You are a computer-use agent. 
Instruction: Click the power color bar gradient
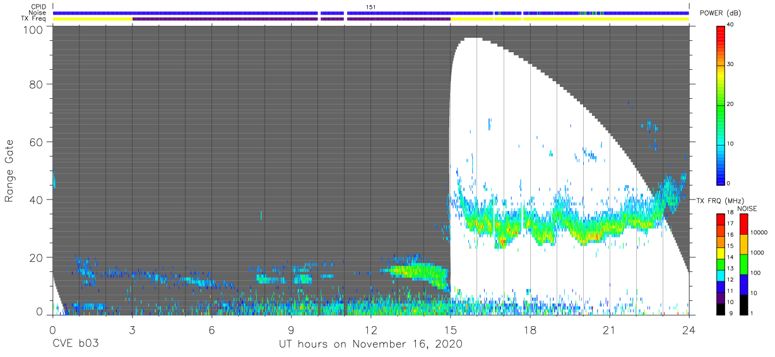(720, 105)
